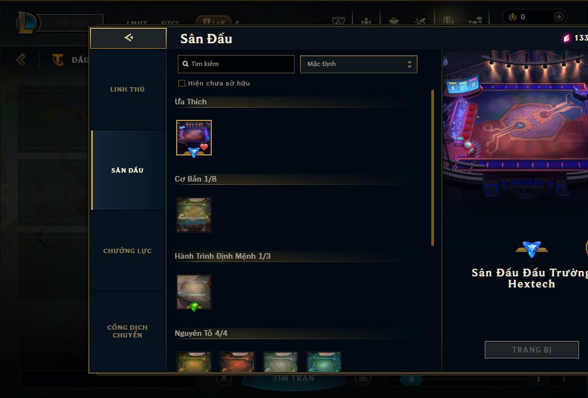Image resolution: width=588 pixels, height=398 pixels.
Task: Click the blue Hextech gem icon under favorite arena
Action: pyautogui.click(x=194, y=152)
